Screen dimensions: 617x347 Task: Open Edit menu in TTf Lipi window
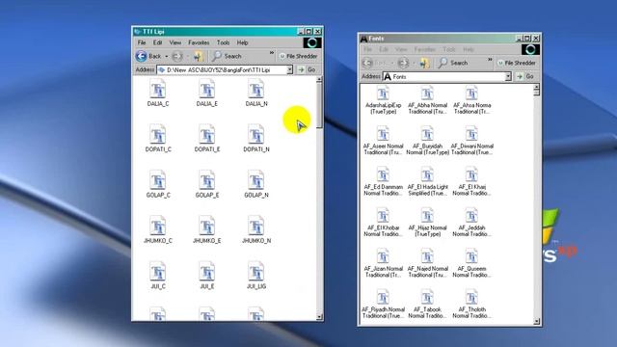158,42
